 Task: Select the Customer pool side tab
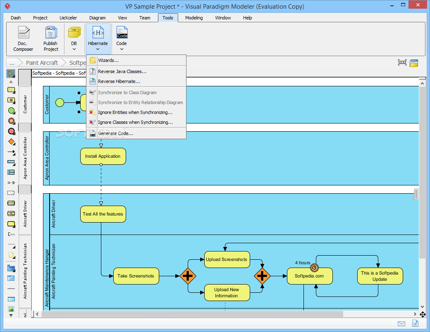point(25,104)
